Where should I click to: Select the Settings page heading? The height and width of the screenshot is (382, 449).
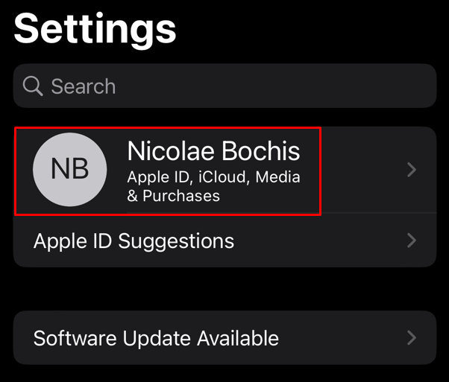95,30
